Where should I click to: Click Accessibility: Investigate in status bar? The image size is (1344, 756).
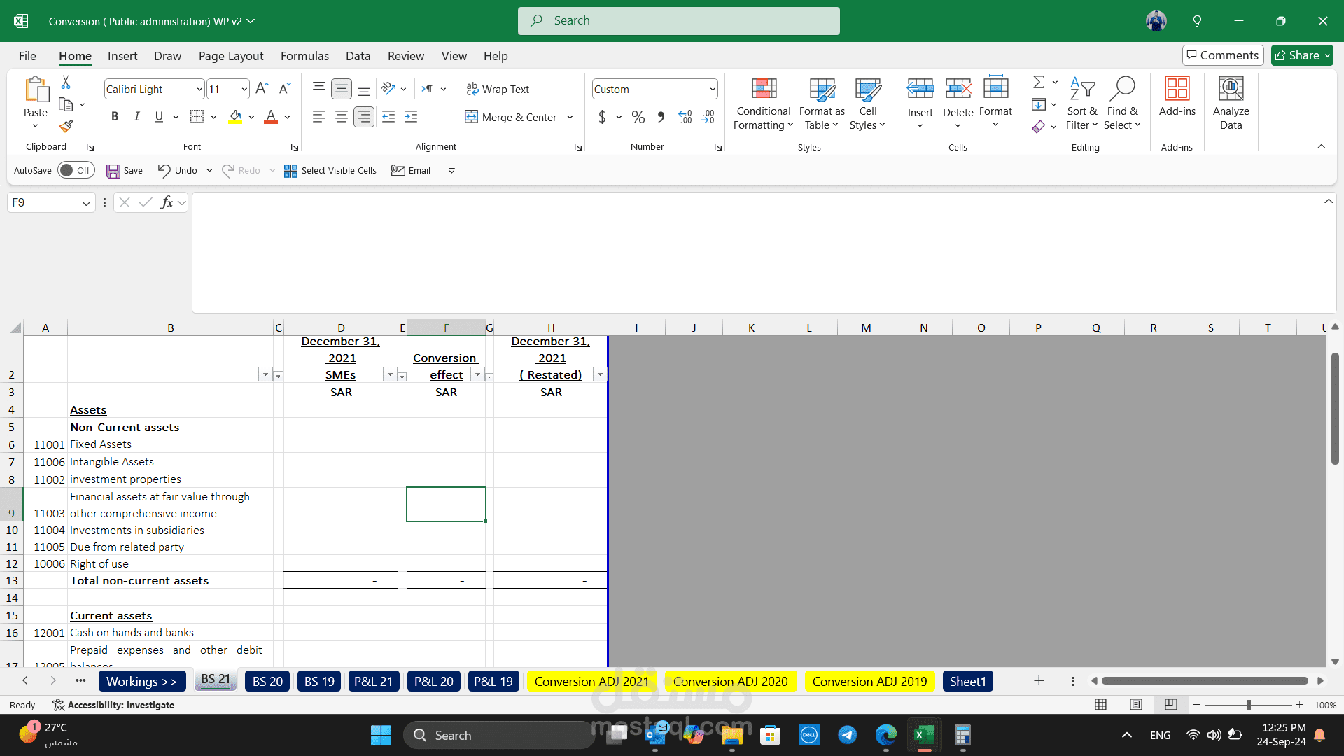(113, 705)
